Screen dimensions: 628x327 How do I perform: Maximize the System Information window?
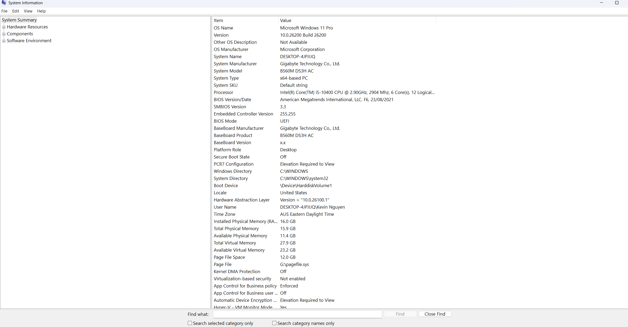click(617, 3)
